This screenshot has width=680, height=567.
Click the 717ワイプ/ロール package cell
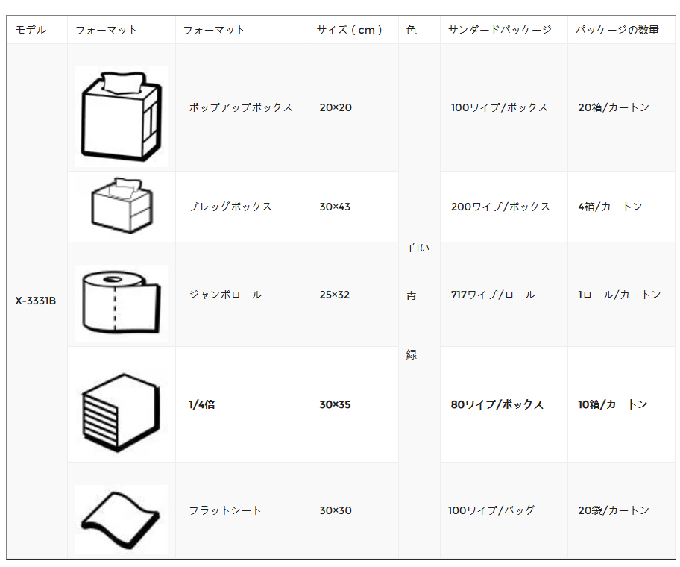click(493, 295)
